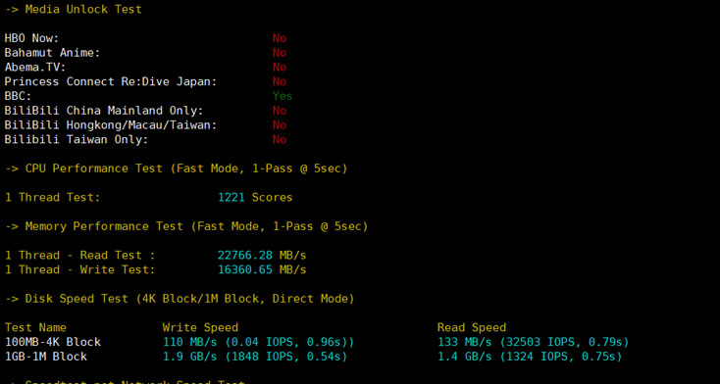The height and width of the screenshot is (384, 720).
Task: Click the No result for Abema.TV
Action: point(280,68)
